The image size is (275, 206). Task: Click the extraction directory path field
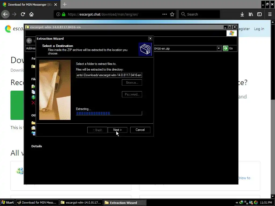(109, 75)
